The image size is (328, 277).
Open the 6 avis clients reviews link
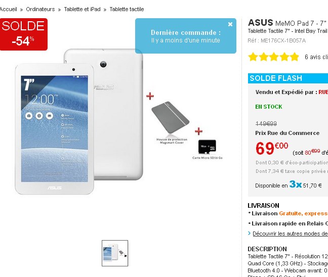point(316,57)
